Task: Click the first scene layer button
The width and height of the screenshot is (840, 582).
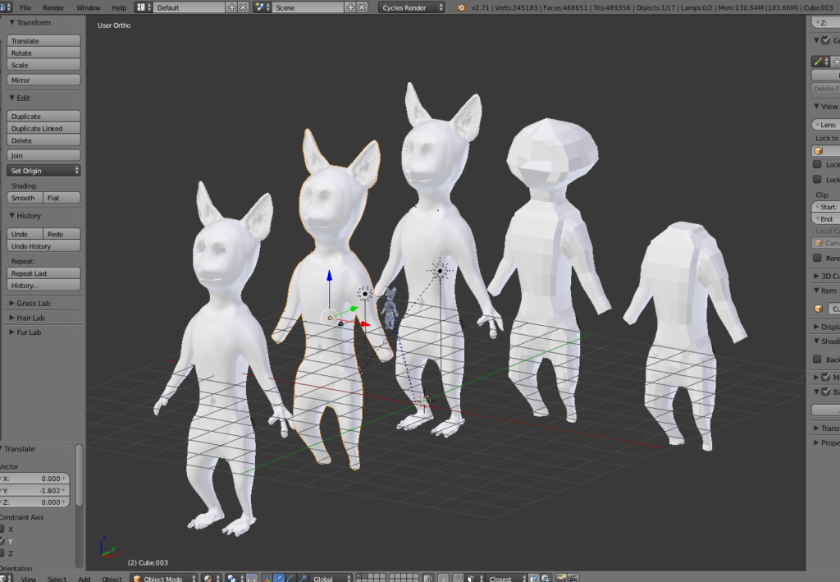Action: pyautogui.click(x=358, y=576)
